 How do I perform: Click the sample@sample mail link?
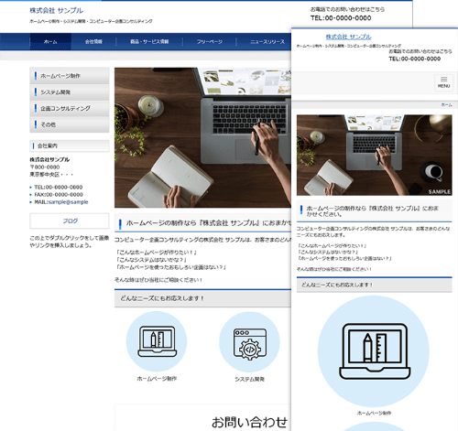coord(69,202)
